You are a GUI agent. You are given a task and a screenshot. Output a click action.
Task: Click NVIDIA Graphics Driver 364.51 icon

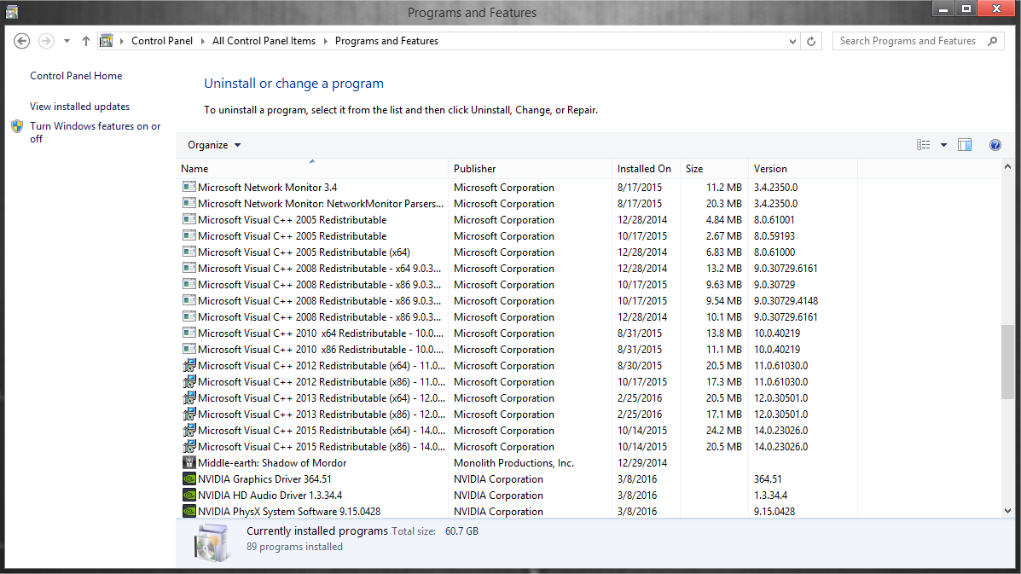pyautogui.click(x=189, y=479)
